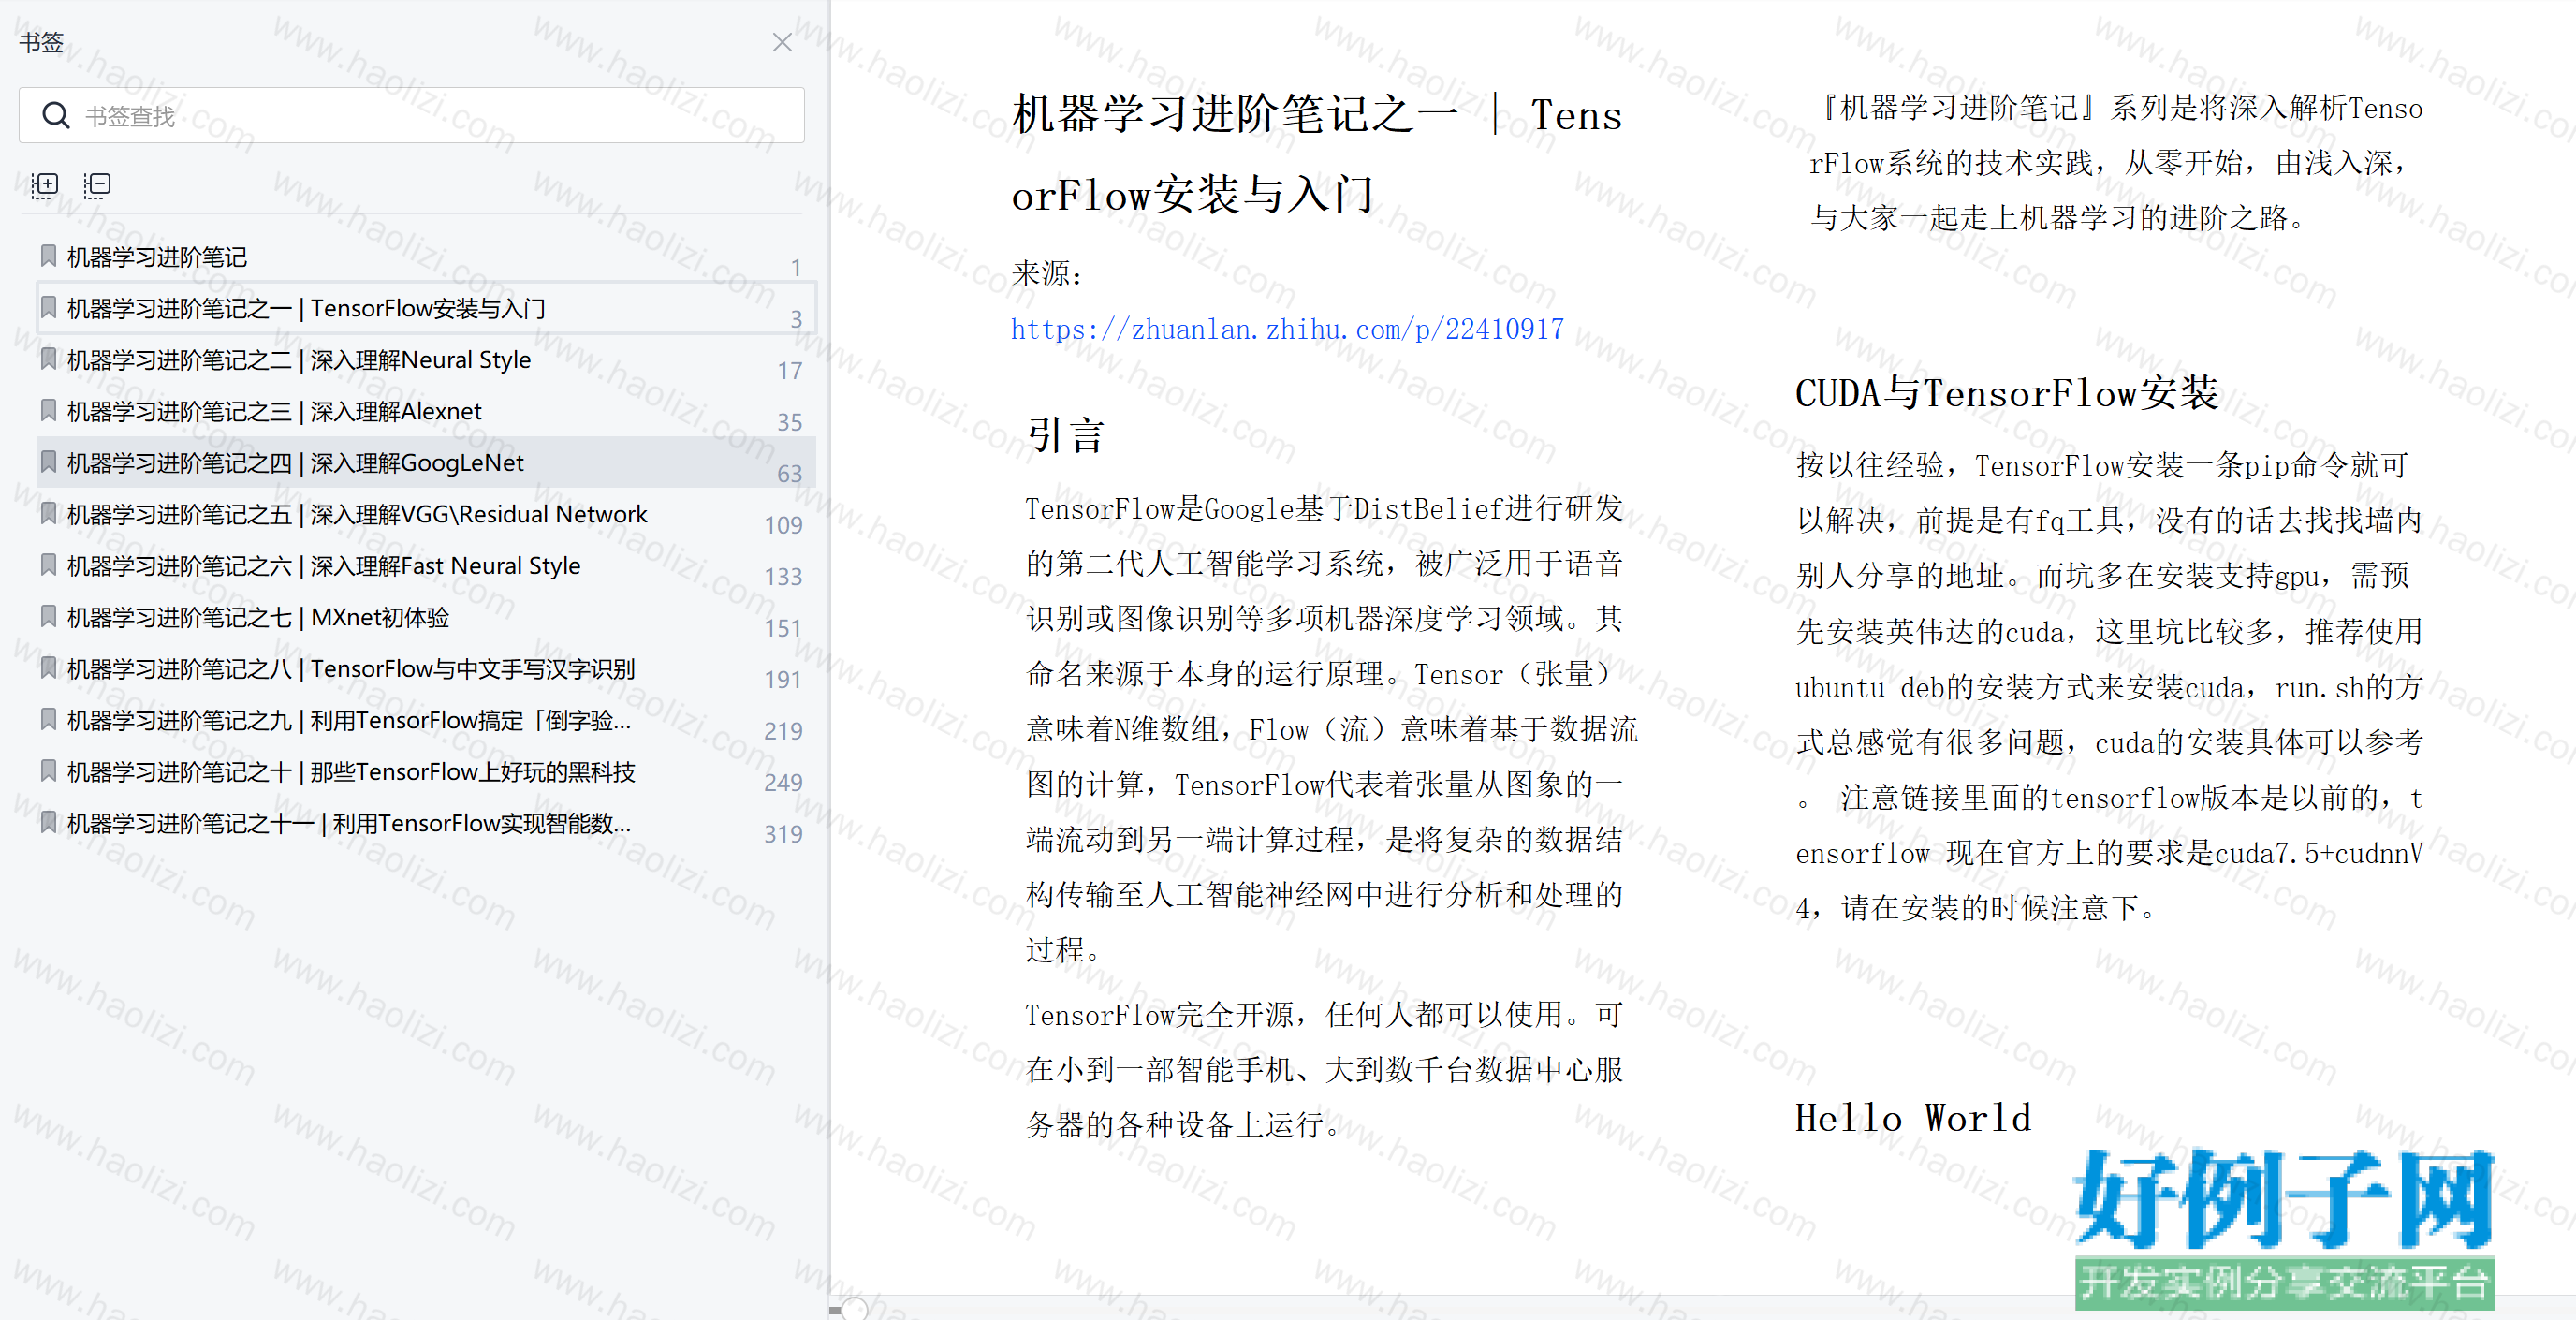Click page number 17 in bookmarks
This screenshot has width=2576, height=1320.
790,371
